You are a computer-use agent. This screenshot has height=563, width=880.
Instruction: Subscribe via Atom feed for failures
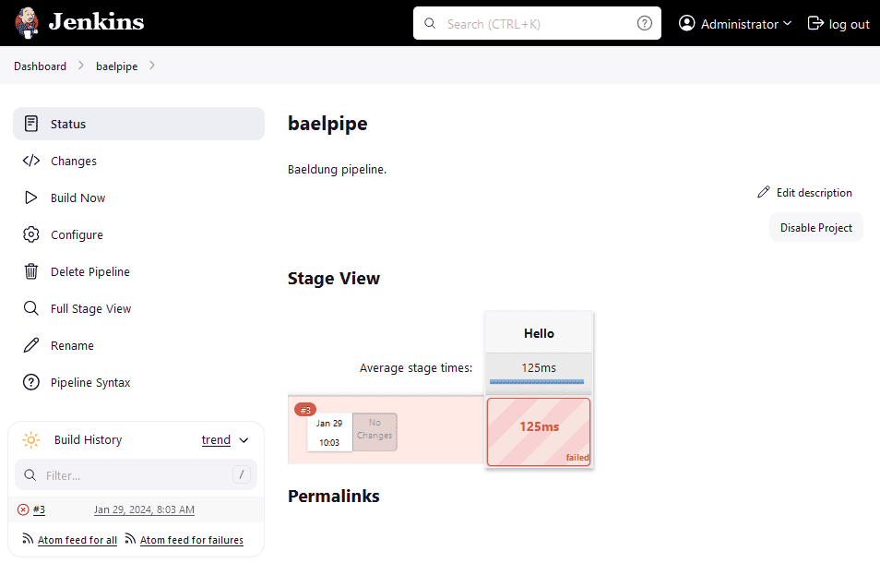[x=192, y=539]
